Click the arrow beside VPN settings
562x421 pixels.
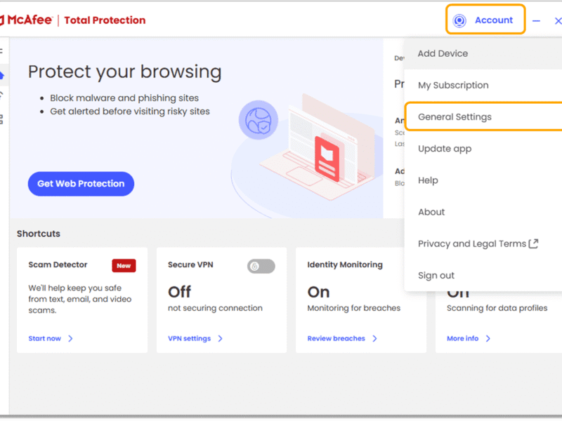pos(220,338)
